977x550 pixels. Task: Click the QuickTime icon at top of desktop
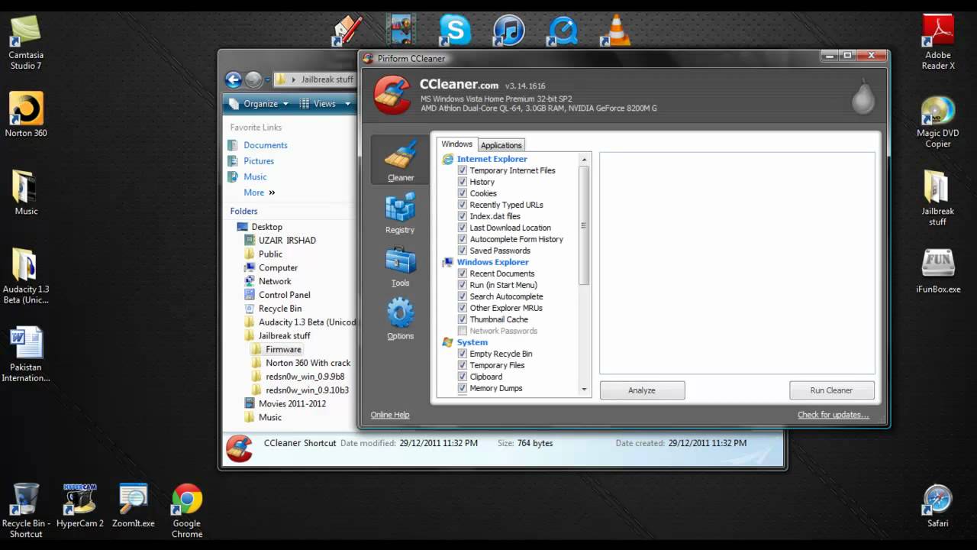point(563,31)
